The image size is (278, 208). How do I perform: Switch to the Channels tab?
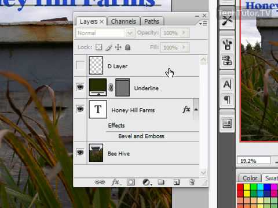tap(123, 21)
